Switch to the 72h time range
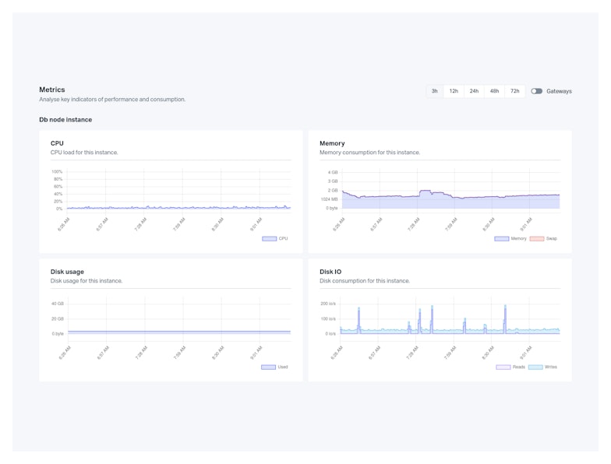Viewport: 611px width, 464px height. point(514,91)
